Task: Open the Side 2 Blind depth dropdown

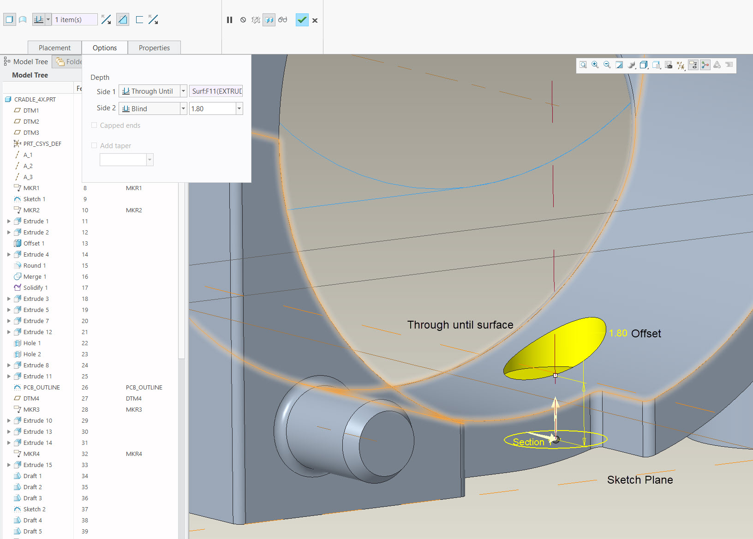Action: (x=183, y=108)
